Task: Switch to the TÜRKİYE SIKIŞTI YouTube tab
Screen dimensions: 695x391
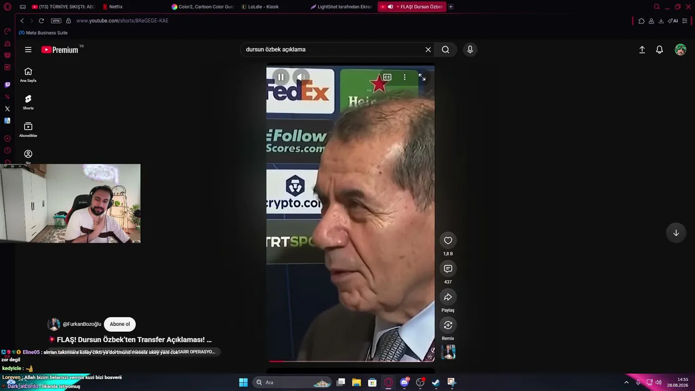Action: pyautogui.click(x=62, y=7)
